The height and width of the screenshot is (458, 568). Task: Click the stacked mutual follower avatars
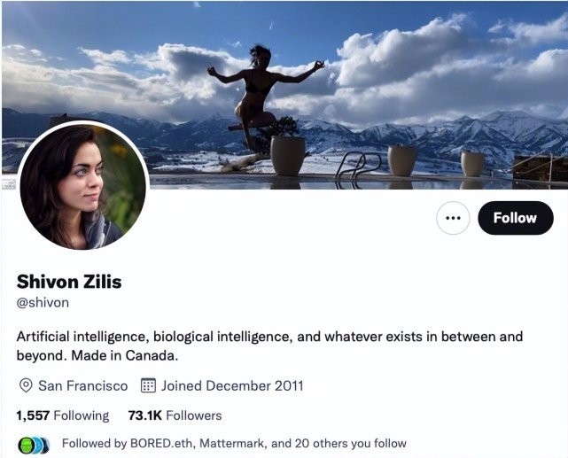pos(31,443)
